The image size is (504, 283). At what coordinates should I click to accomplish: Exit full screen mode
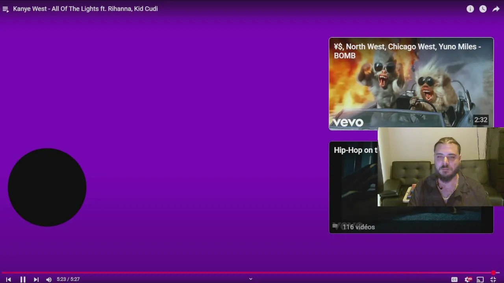pos(493,279)
